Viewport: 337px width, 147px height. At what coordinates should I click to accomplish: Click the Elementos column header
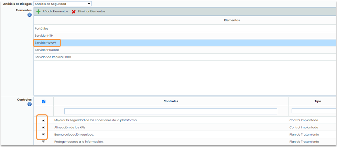[231, 20]
